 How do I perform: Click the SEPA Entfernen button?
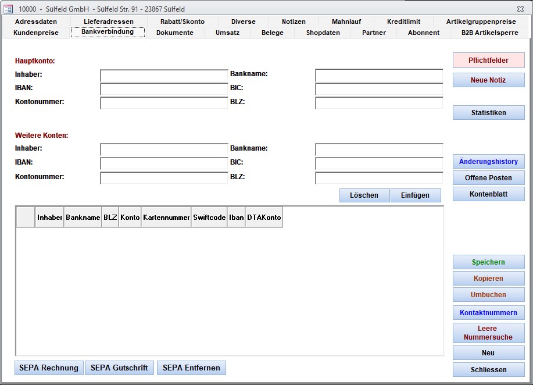[x=191, y=368]
